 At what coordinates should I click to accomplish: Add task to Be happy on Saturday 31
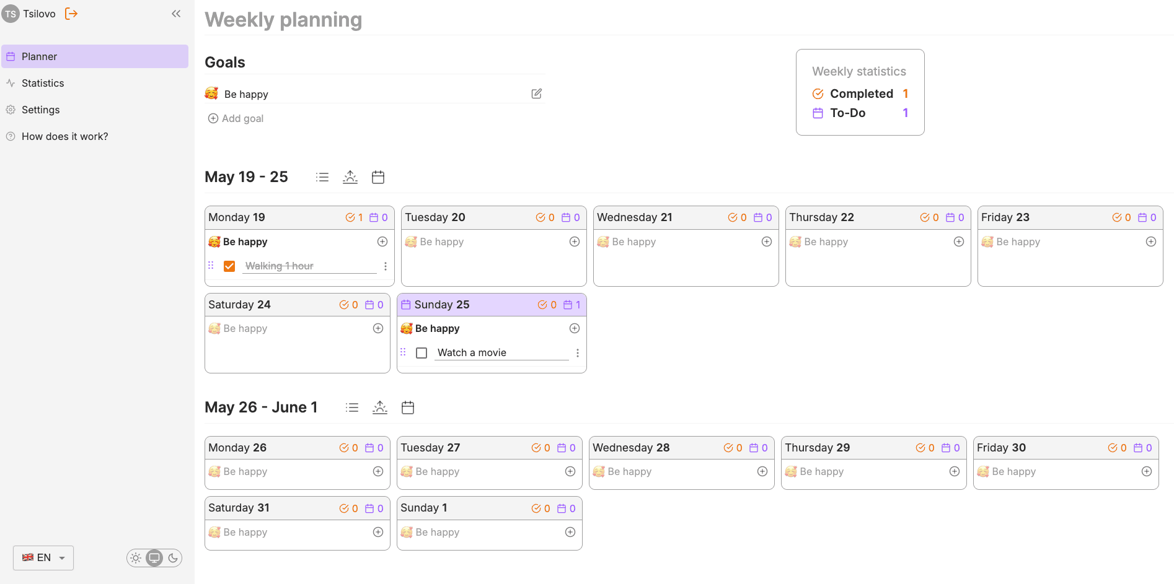378,532
